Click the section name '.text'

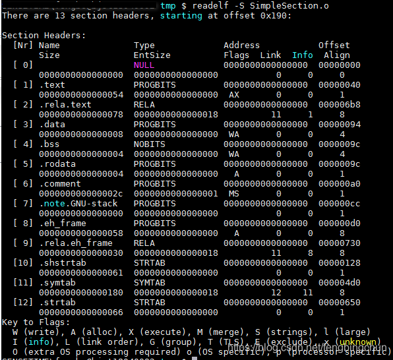point(52,85)
